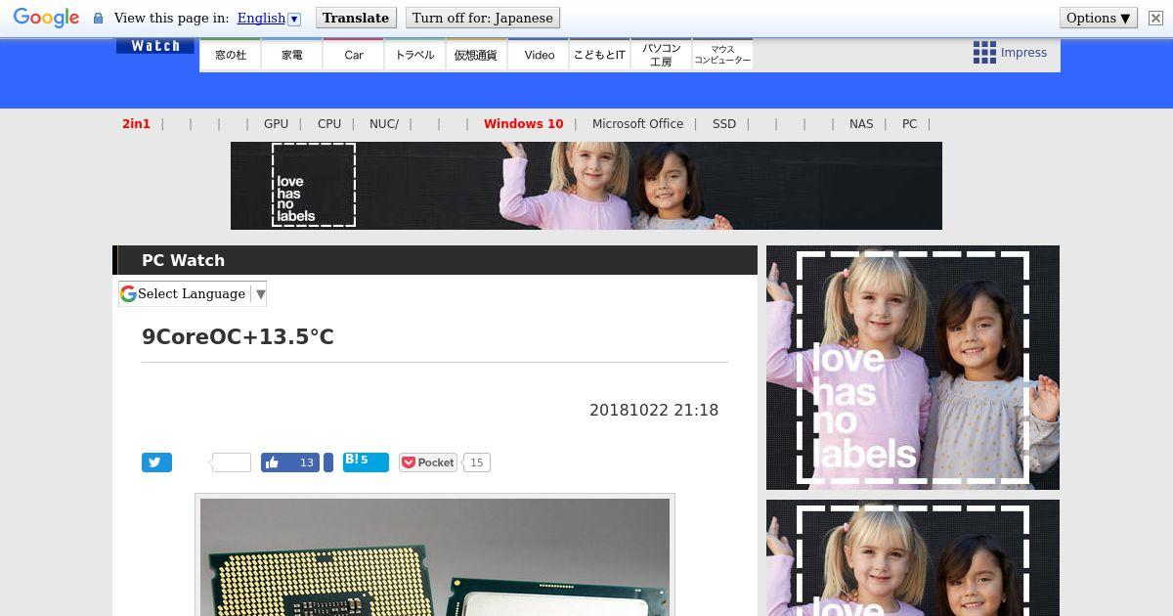This screenshot has width=1173, height=616.
Task: Click the empty tweet count bubble
Action: 232,462
